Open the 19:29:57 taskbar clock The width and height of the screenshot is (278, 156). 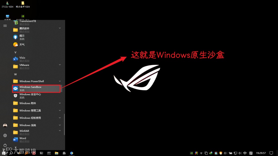pos(261,153)
